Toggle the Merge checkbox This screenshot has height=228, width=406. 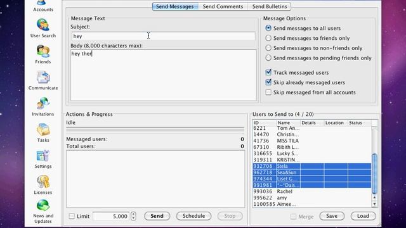coord(293,217)
